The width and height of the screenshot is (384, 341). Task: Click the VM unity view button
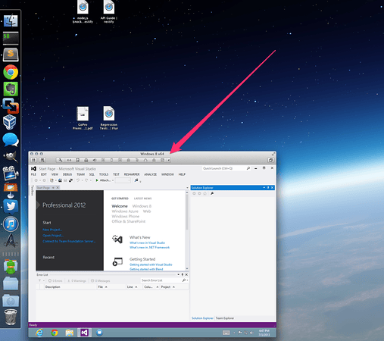pyautogui.click(x=270, y=160)
